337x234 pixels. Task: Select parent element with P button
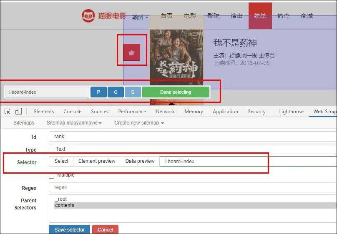(98, 92)
